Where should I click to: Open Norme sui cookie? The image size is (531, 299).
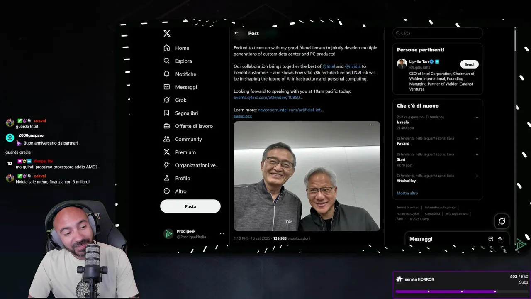point(407,214)
